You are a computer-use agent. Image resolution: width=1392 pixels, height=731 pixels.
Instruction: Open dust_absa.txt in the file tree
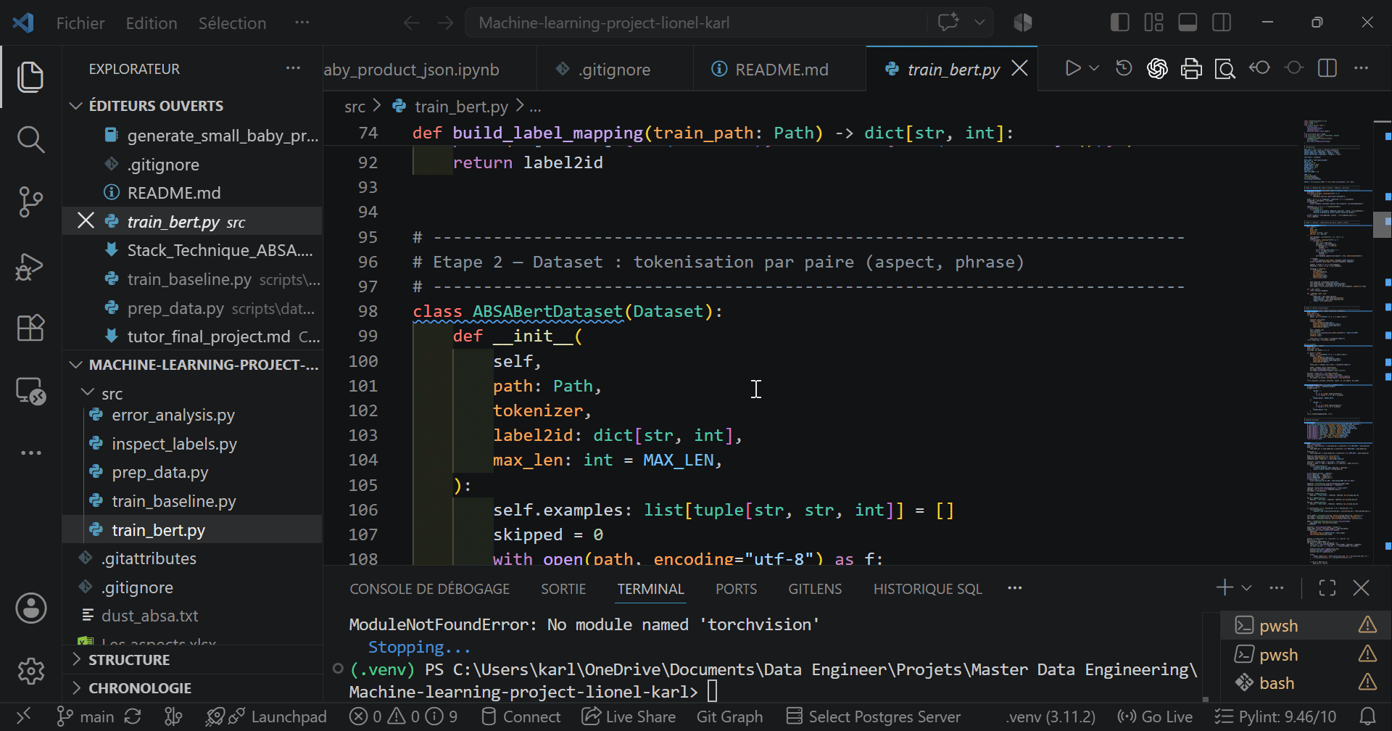(x=150, y=616)
